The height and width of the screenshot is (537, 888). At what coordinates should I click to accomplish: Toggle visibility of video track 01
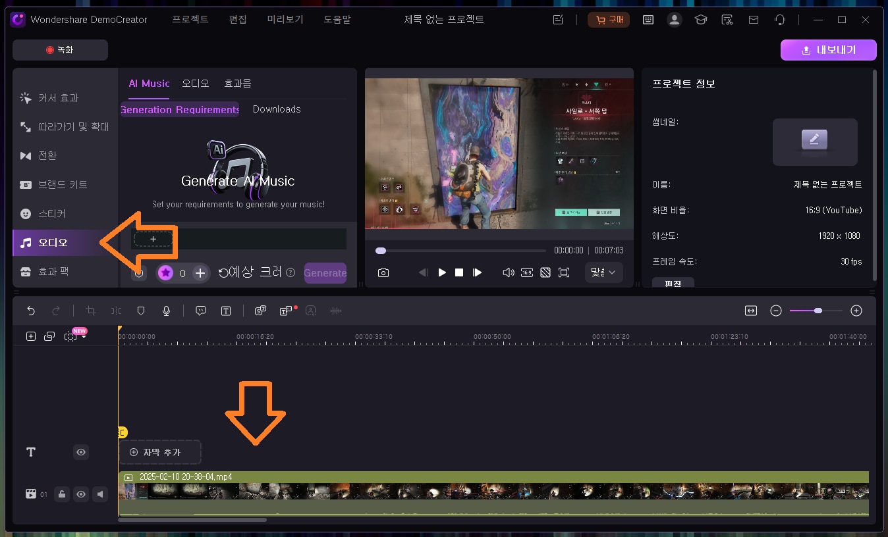point(81,494)
